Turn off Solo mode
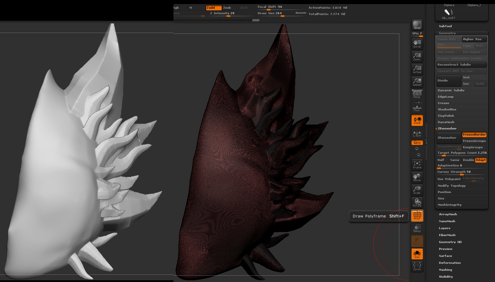The width and height of the screenshot is (495, 282). (x=417, y=254)
